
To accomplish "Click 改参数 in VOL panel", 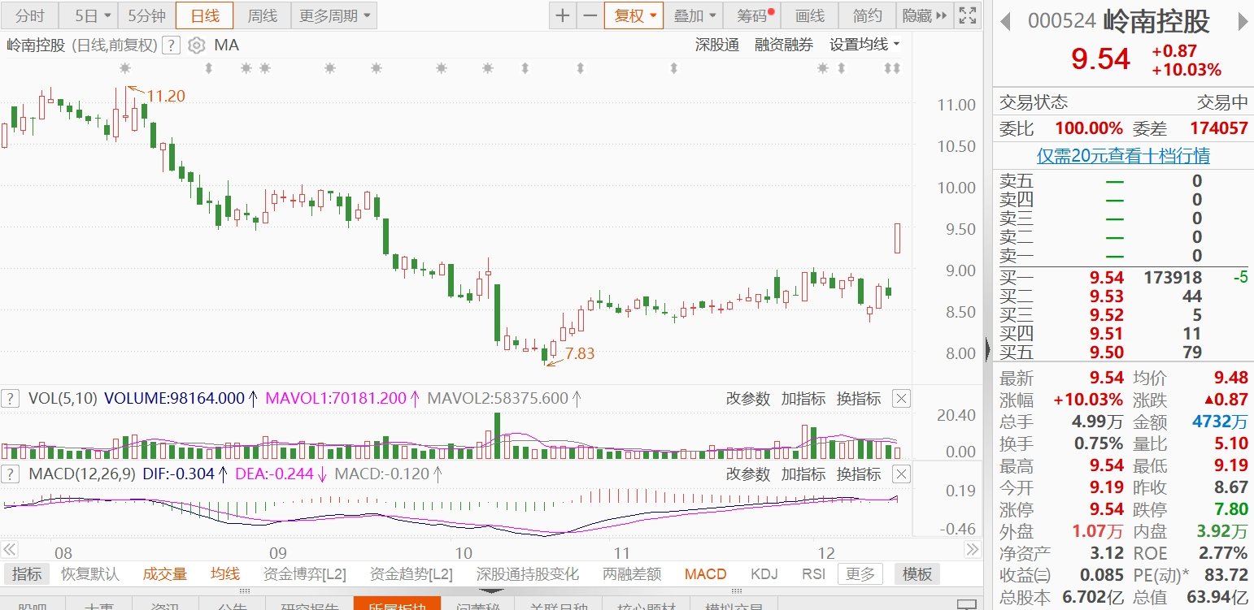I will tap(747, 398).
